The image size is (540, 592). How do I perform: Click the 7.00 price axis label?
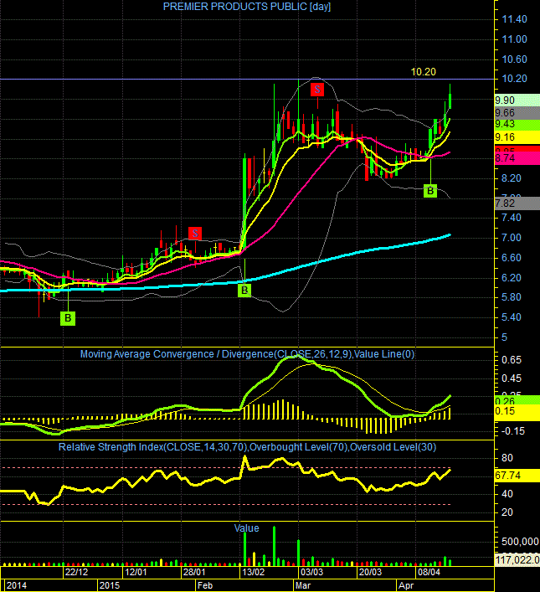pos(512,238)
